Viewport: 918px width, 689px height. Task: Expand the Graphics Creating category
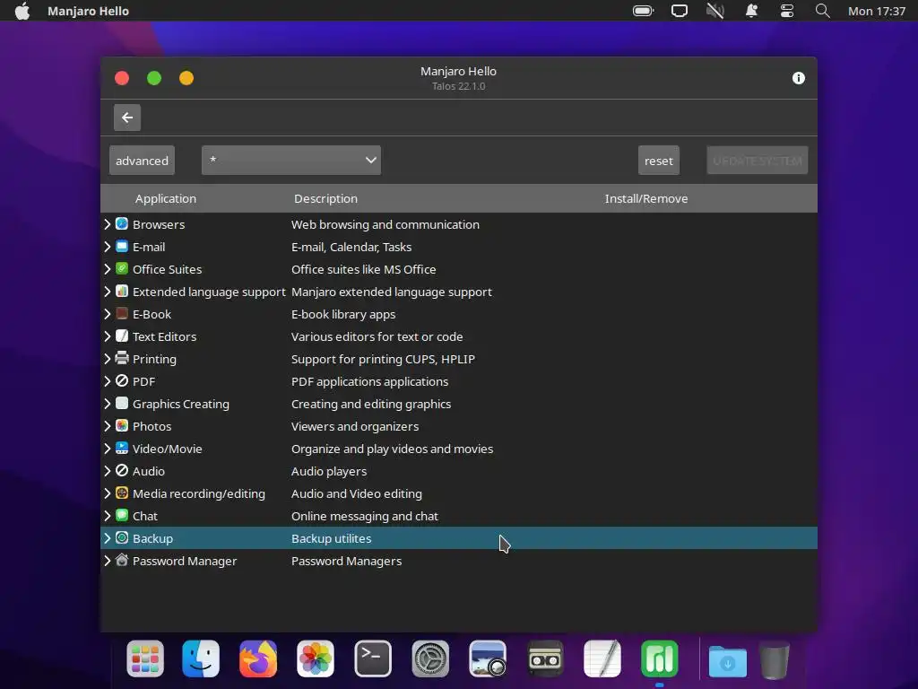point(108,404)
